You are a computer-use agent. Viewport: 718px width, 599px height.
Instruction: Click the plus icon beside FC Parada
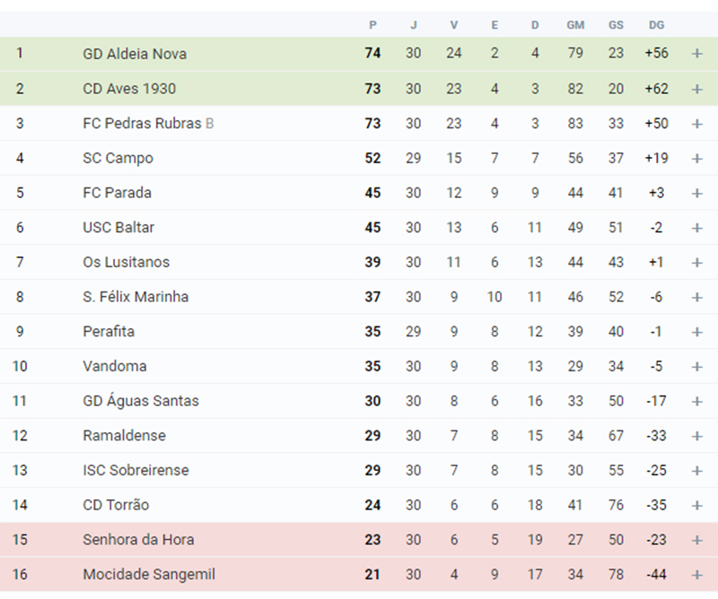pos(696,193)
